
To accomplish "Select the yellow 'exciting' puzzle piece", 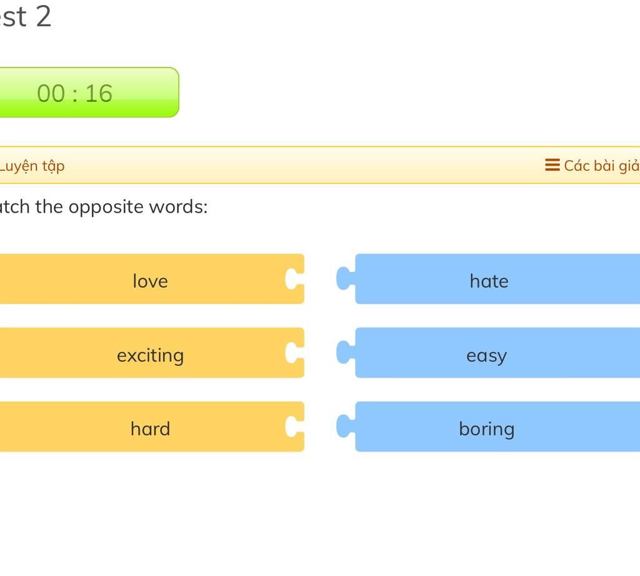I will pyautogui.click(x=150, y=353).
